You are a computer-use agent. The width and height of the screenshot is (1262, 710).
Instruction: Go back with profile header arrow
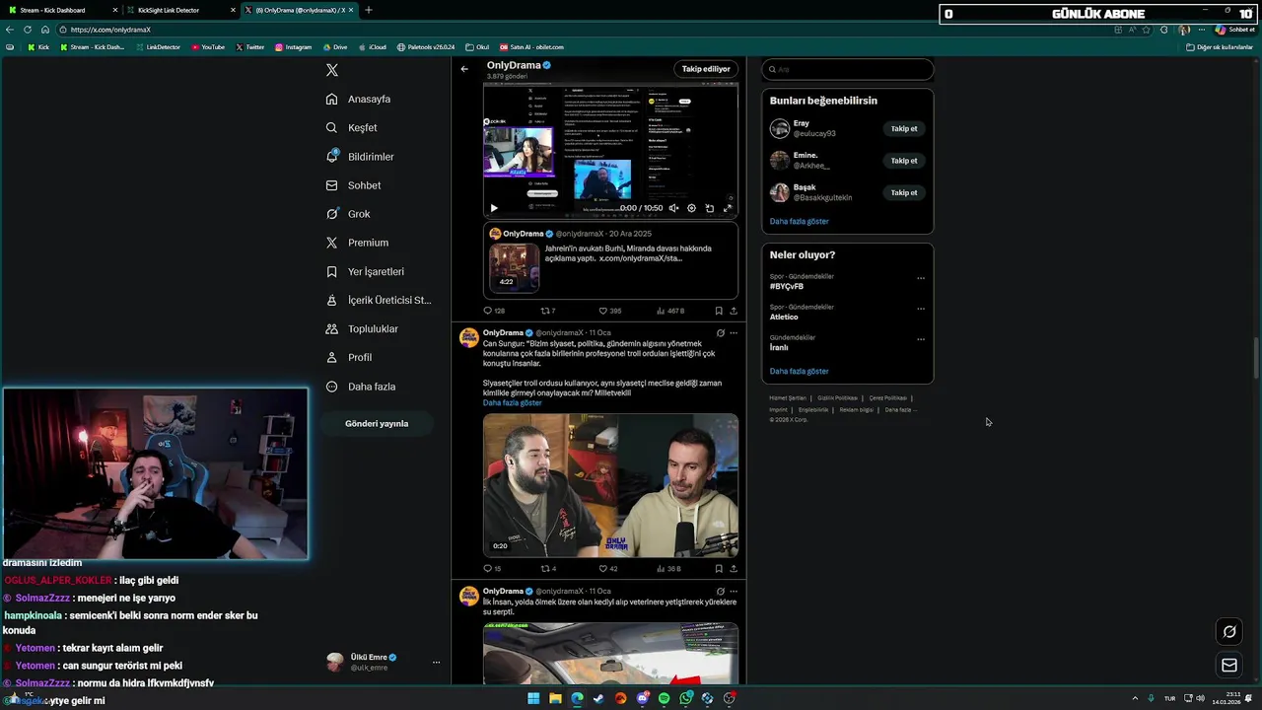click(464, 69)
